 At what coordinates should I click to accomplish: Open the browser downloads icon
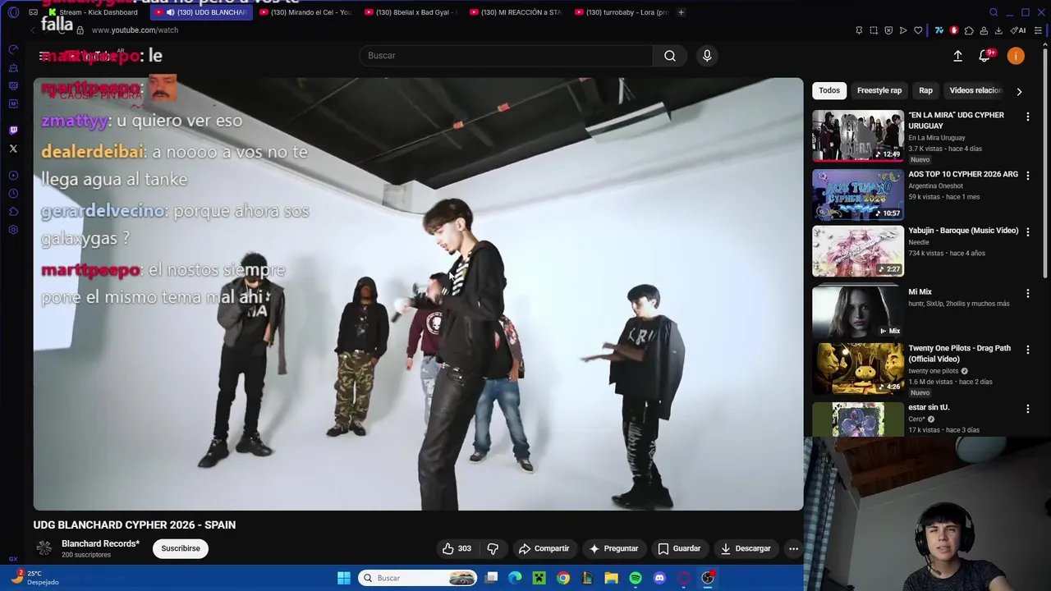click(x=998, y=30)
